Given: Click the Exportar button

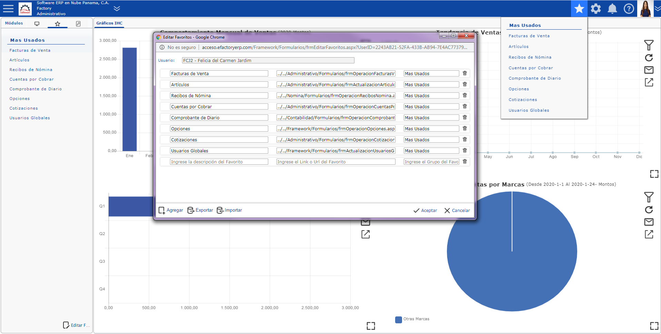Looking at the screenshot, I should 200,210.
